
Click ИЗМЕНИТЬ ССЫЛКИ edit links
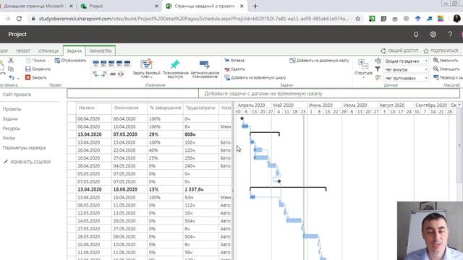27,162
